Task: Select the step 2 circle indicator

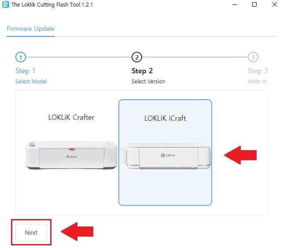Action: (137, 58)
